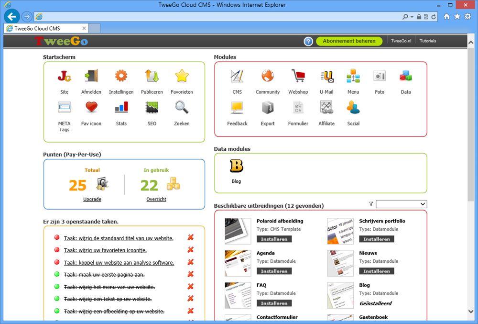Open task 'wijzig de standaard titel van uw website'
Image resolution: width=478 pixels, height=324 pixels.
119,238
